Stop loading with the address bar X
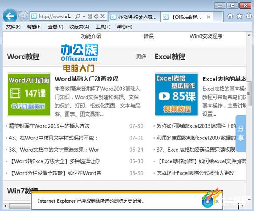Image resolution: width=254 pixels, height=211 pixels. [102, 16]
